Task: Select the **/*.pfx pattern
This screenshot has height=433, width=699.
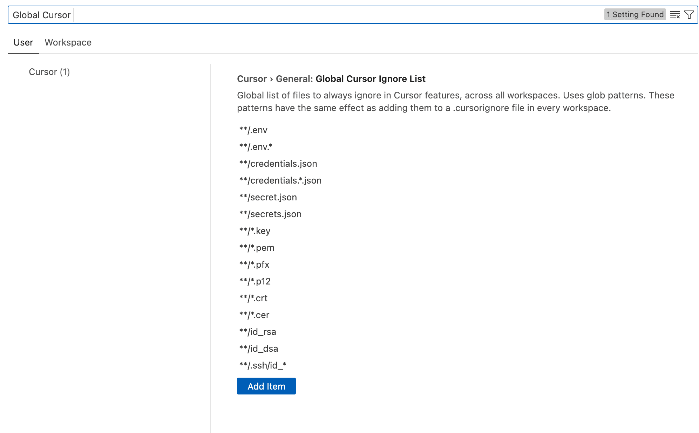Action: (x=254, y=264)
